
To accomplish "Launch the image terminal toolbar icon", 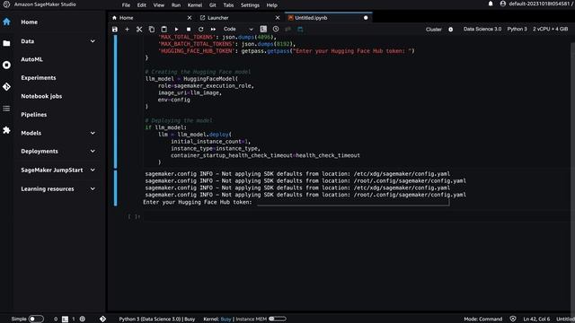I will pos(263,29).
